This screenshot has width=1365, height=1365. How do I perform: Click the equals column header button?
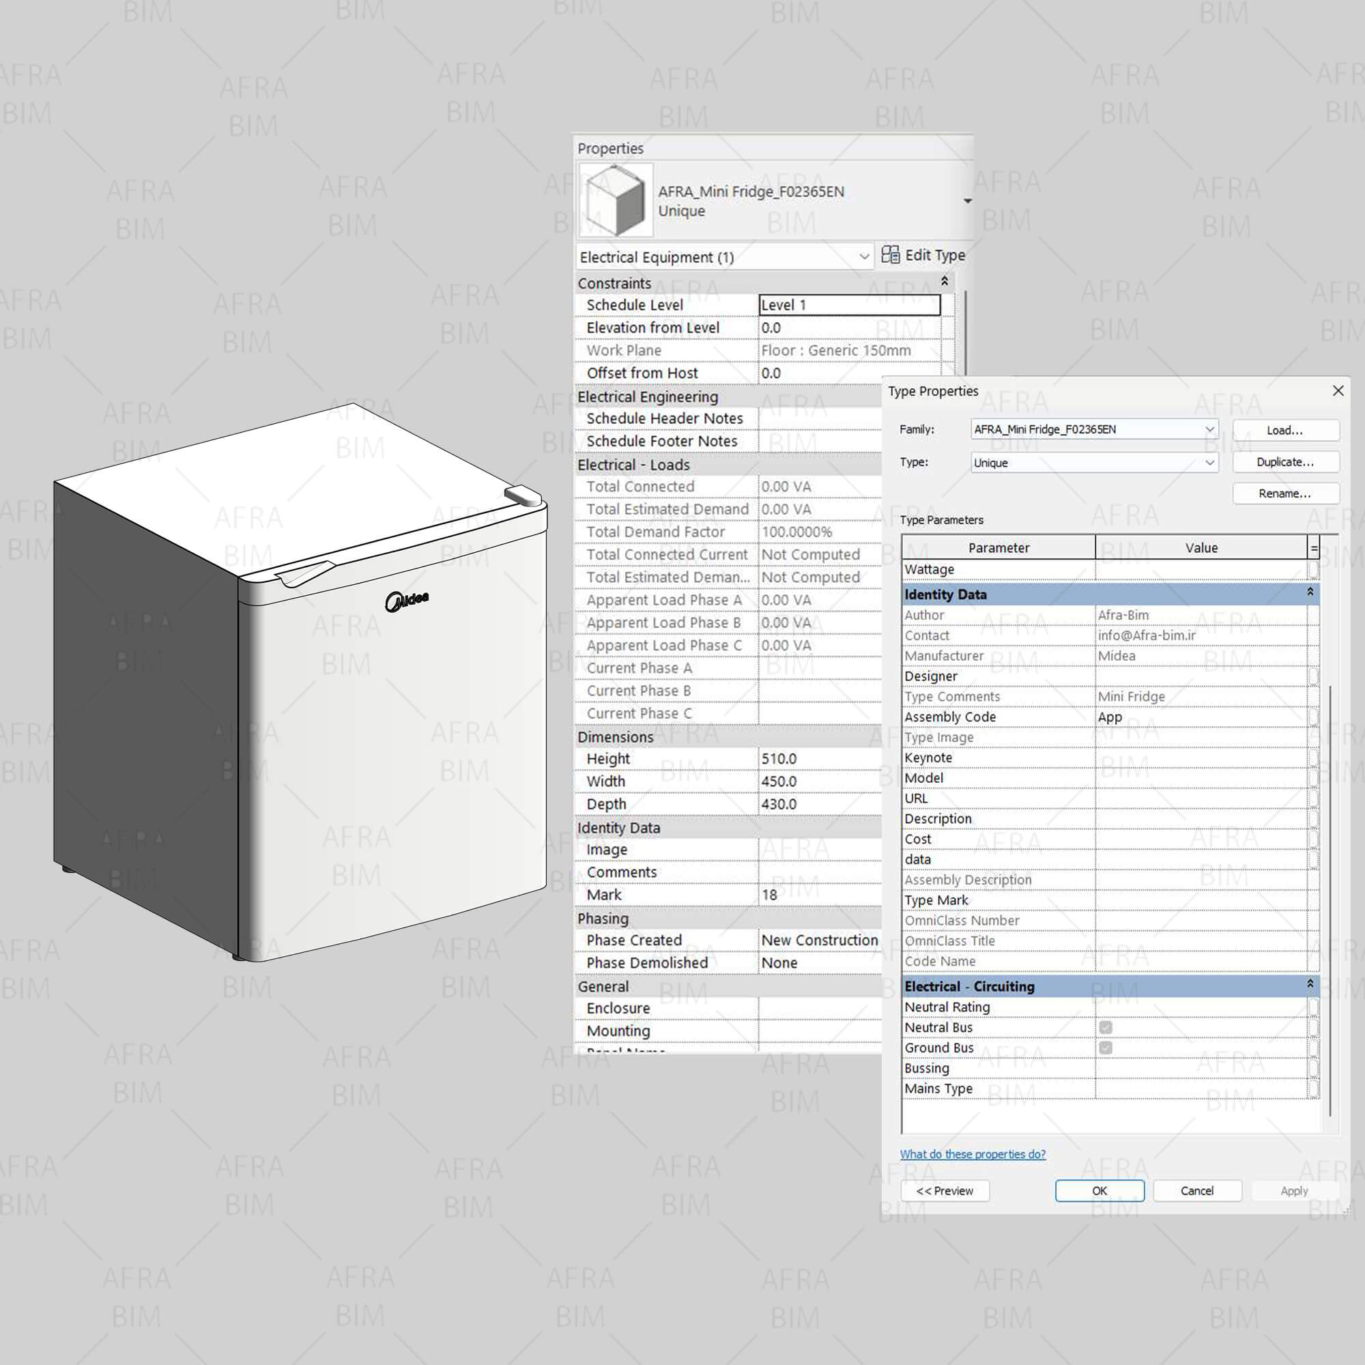click(x=1314, y=547)
